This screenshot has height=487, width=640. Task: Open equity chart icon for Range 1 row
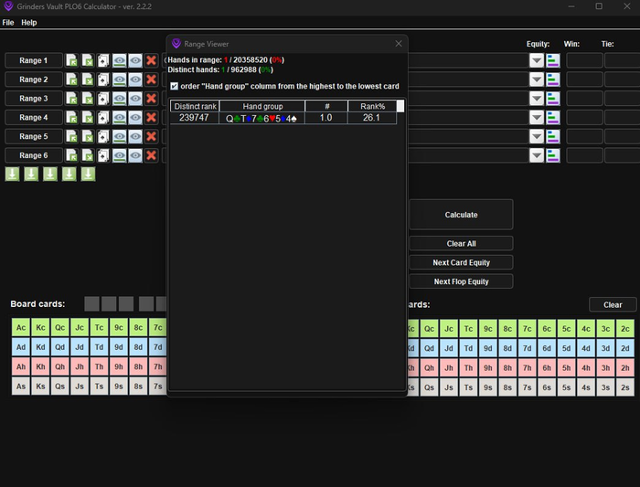553,60
